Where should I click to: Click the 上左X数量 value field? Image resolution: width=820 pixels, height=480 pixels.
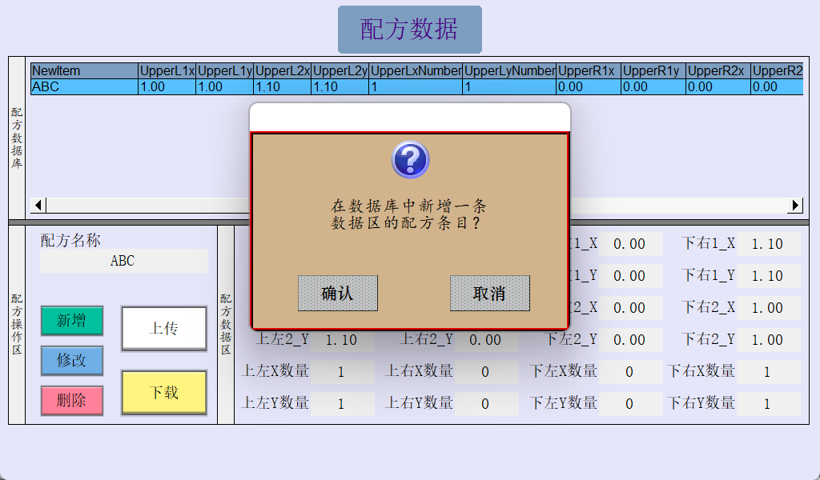(342, 372)
